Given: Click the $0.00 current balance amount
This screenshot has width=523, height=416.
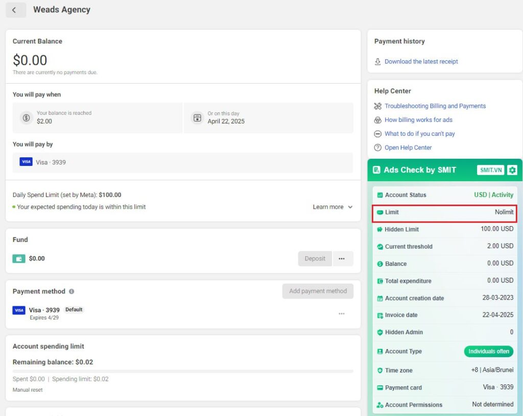Looking at the screenshot, I should tap(30, 60).
